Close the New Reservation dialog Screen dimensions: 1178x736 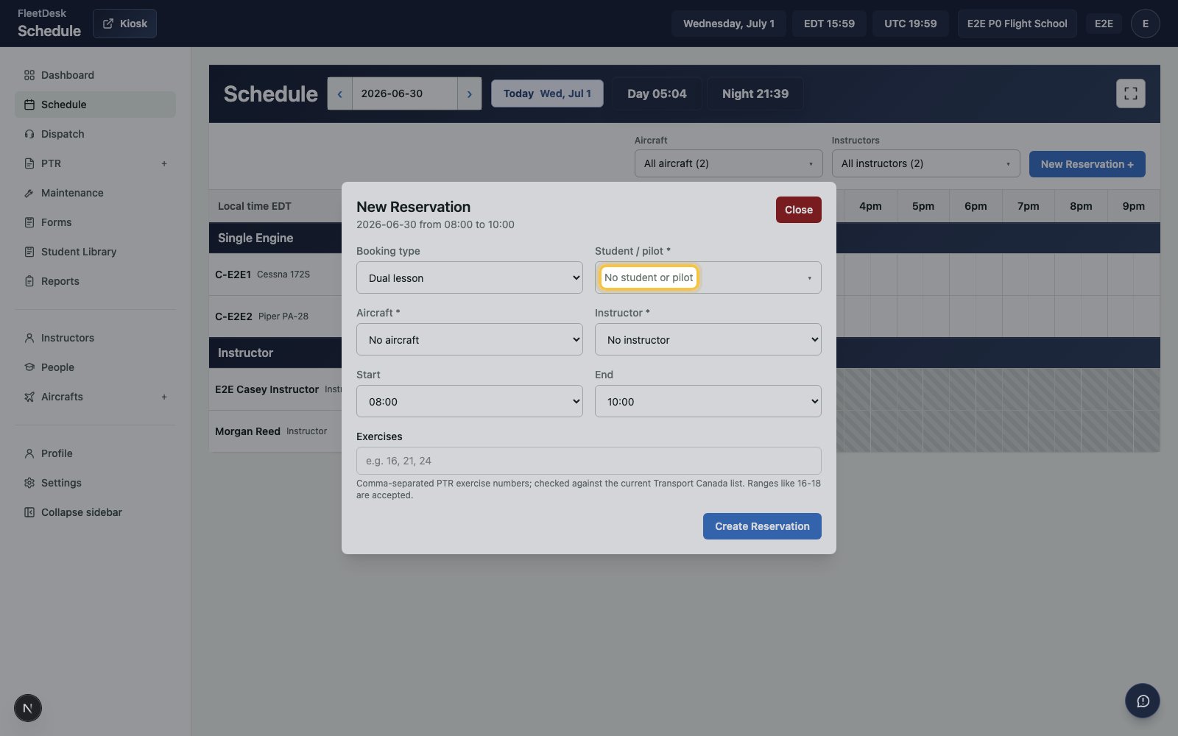[799, 210]
